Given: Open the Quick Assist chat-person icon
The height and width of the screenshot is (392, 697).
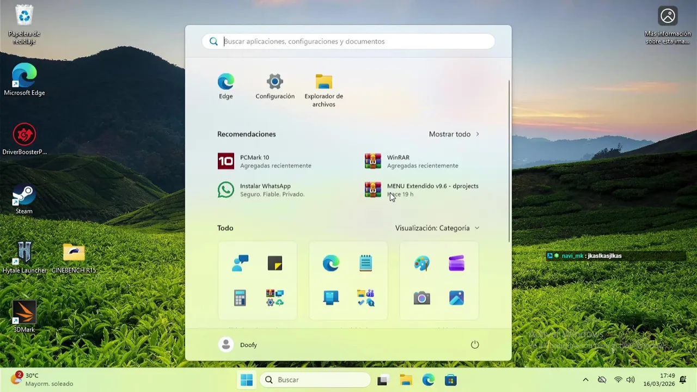Looking at the screenshot, I should [240, 264].
